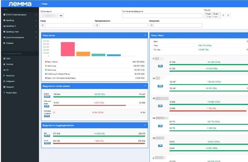Click the Город input field
Viewport: 248px width, 162px height.
pos(69,25)
